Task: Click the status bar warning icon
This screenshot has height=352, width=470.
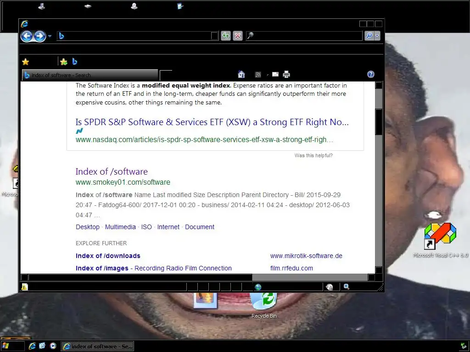Action: 25,287
